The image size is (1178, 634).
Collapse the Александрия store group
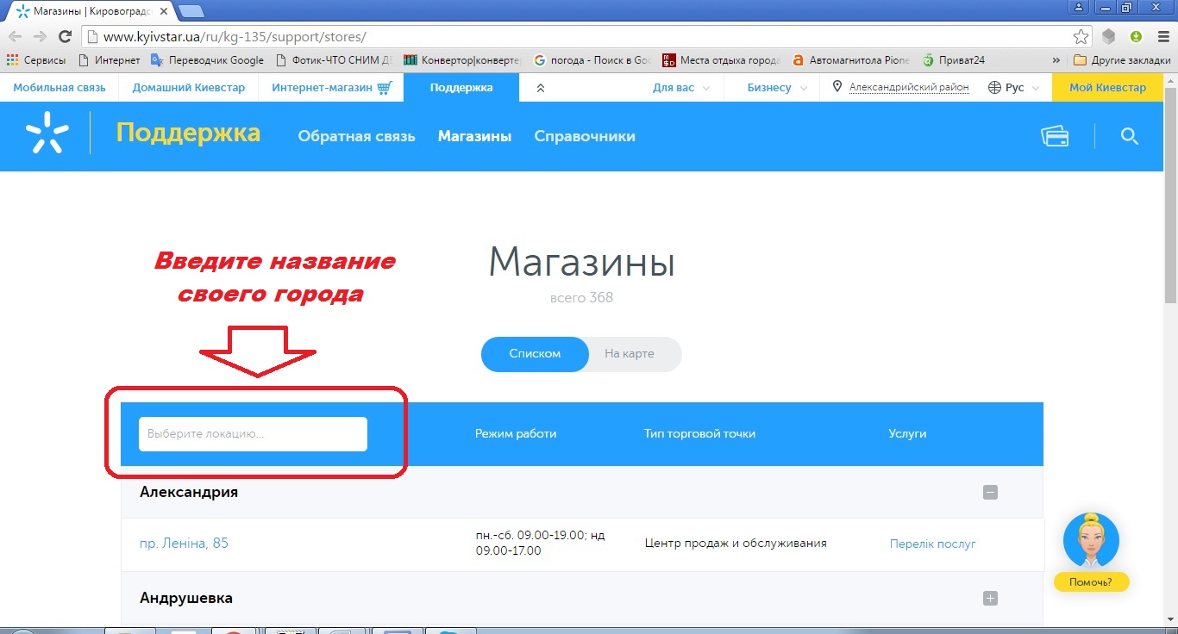coord(990,493)
